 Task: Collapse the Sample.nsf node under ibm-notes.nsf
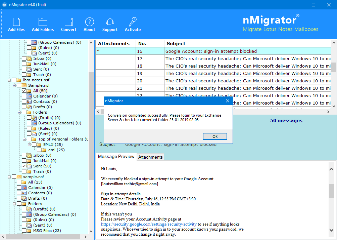tap(14, 86)
